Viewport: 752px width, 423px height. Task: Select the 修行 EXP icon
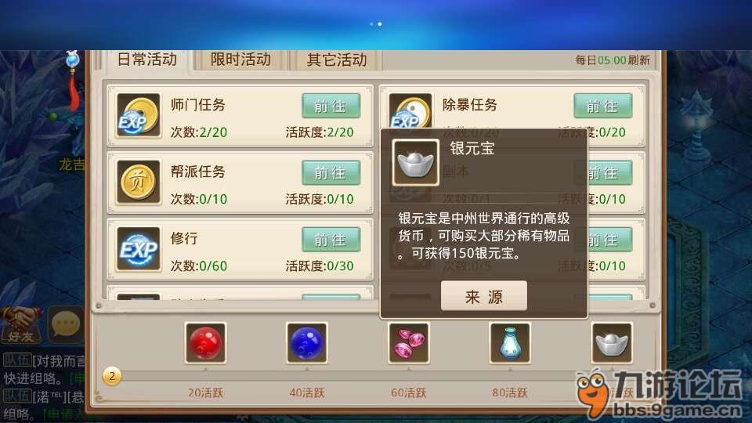tap(139, 249)
